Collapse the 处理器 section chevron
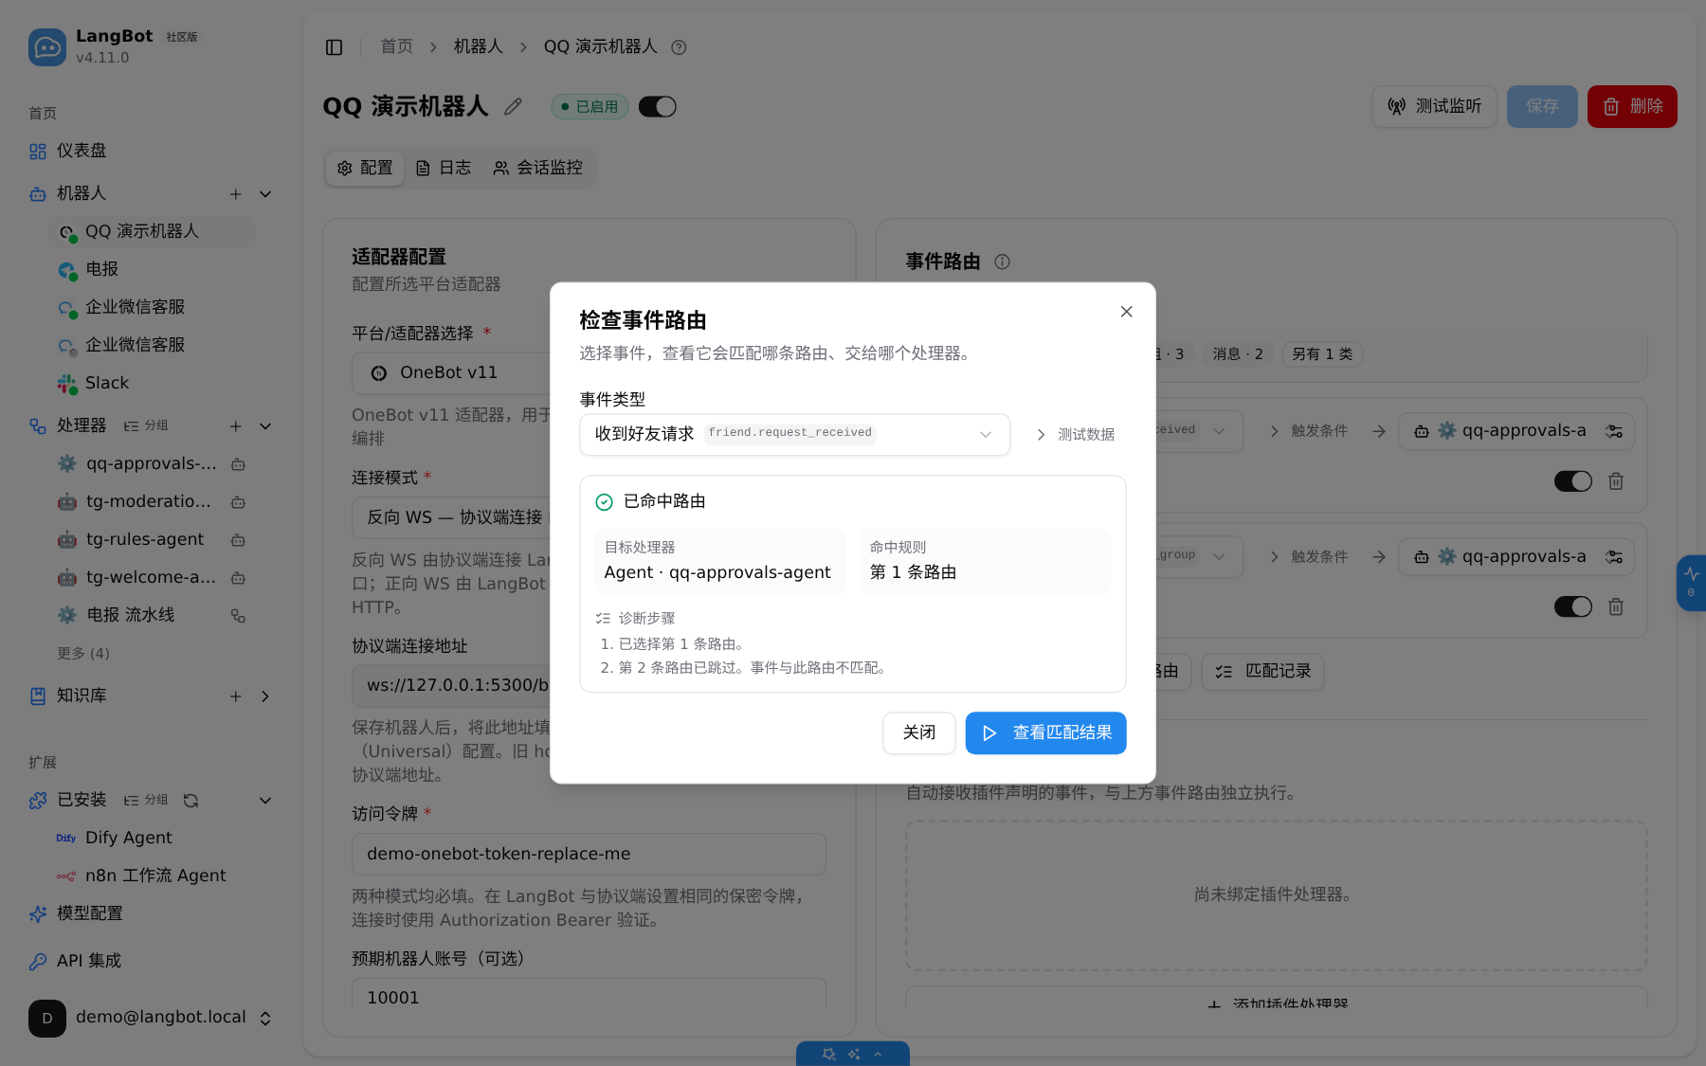The width and height of the screenshot is (1706, 1066). click(x=265, y=426)
